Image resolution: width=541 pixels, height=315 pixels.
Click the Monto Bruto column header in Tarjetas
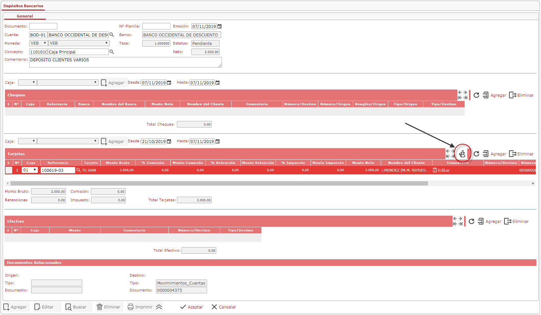click(118, 163)
